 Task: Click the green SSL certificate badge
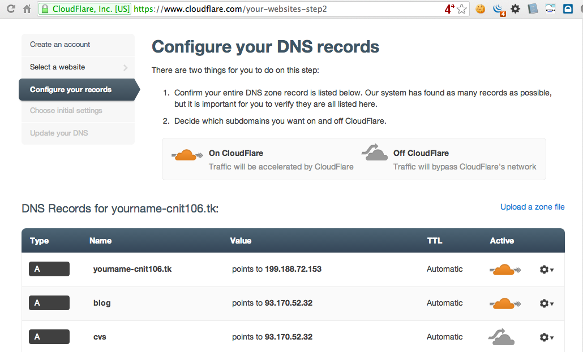[84, 9]
